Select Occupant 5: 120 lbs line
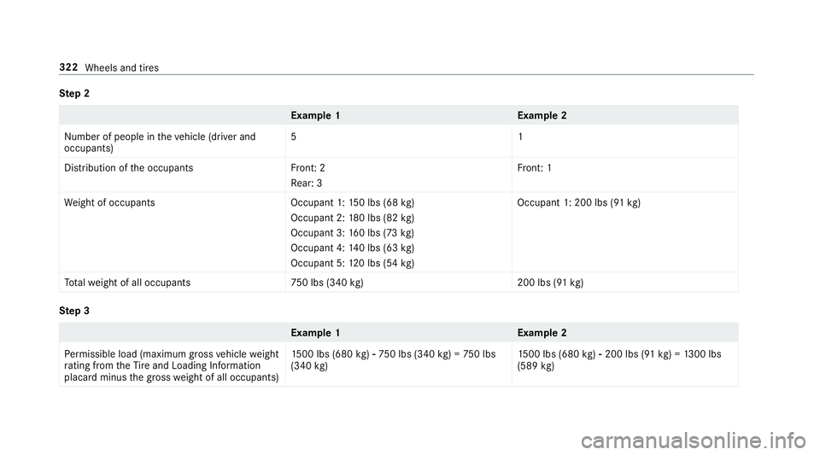This screenshot has width=820, height=455. click(353, 263)
